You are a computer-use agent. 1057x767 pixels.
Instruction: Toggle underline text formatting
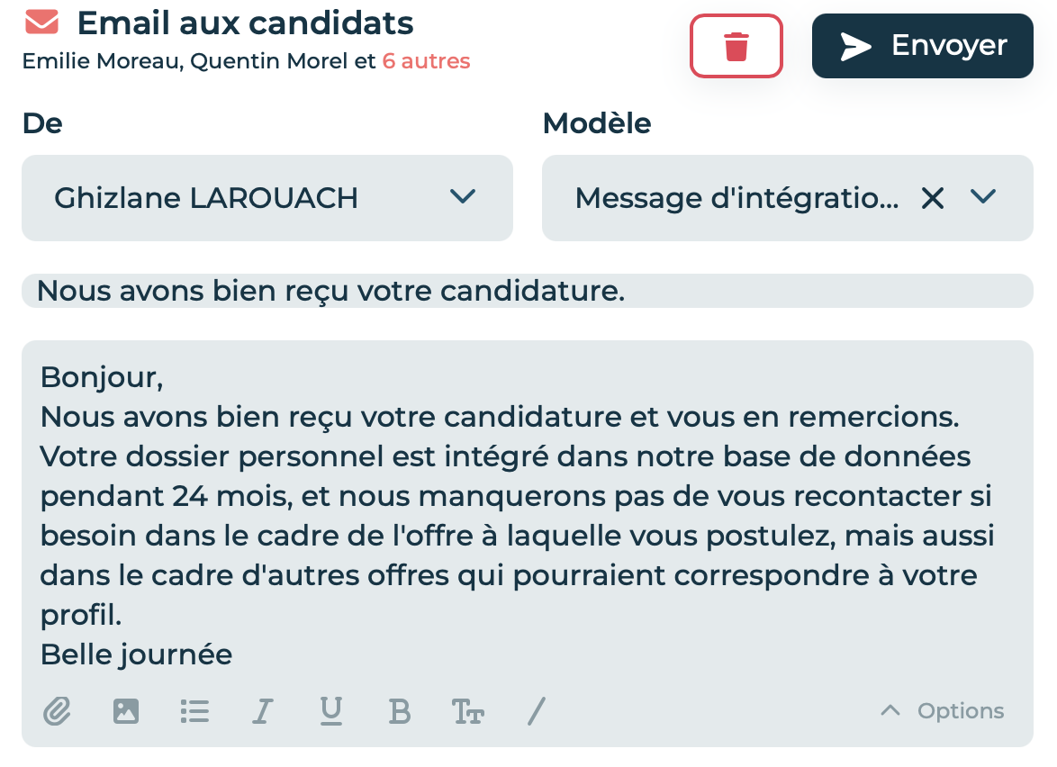[331, 711]
